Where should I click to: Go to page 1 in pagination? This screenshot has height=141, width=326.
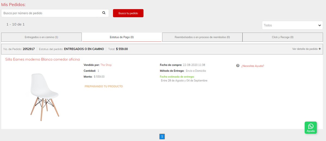pos(162,137)
